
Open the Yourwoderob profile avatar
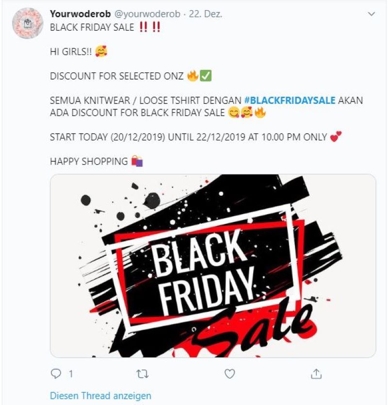click(28, 23)
